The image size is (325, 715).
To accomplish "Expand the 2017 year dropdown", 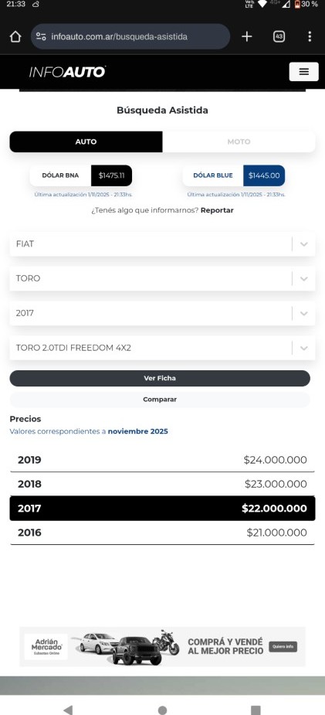I will [162, 313].
